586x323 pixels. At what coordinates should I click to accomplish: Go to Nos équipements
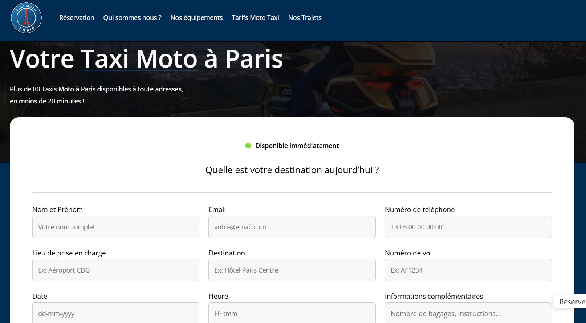coord(196,18)
